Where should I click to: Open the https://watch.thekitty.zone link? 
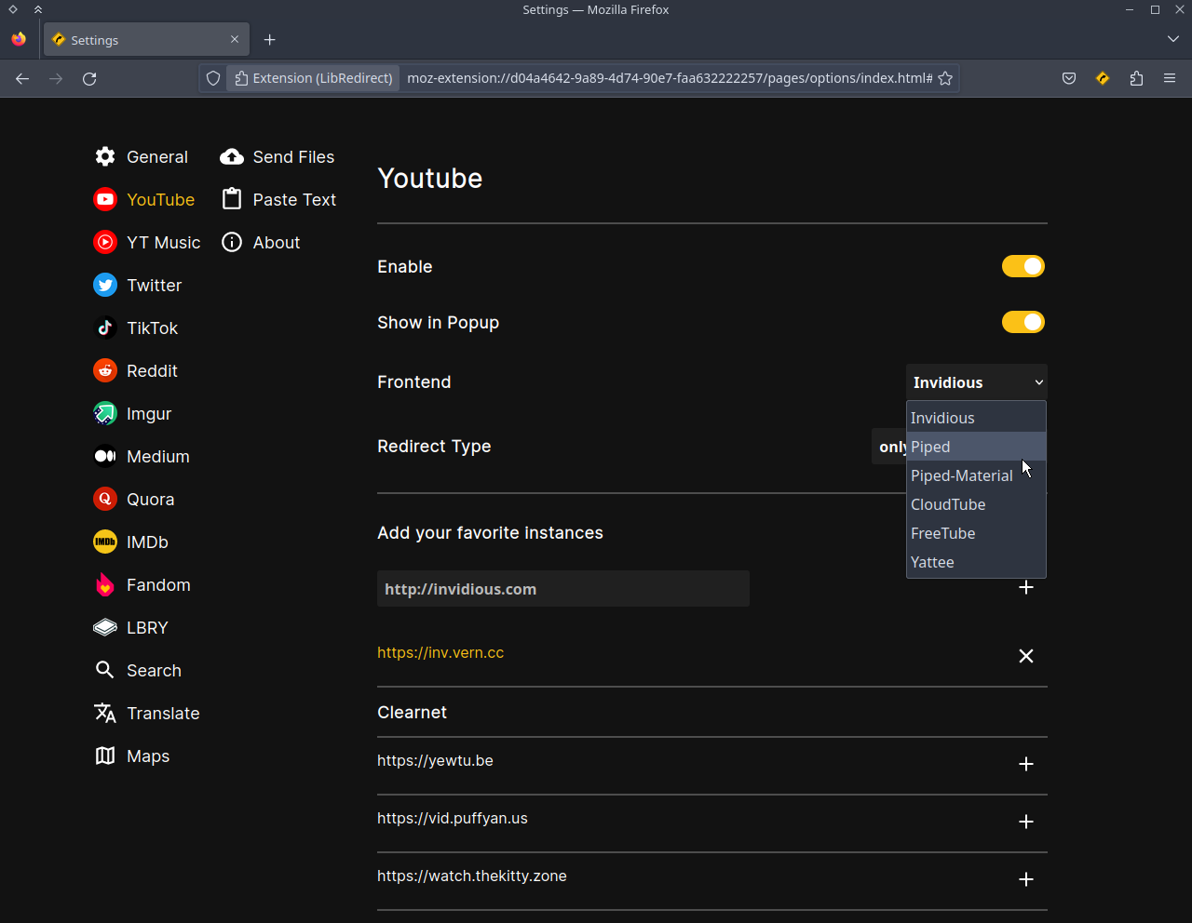(472, 876)
